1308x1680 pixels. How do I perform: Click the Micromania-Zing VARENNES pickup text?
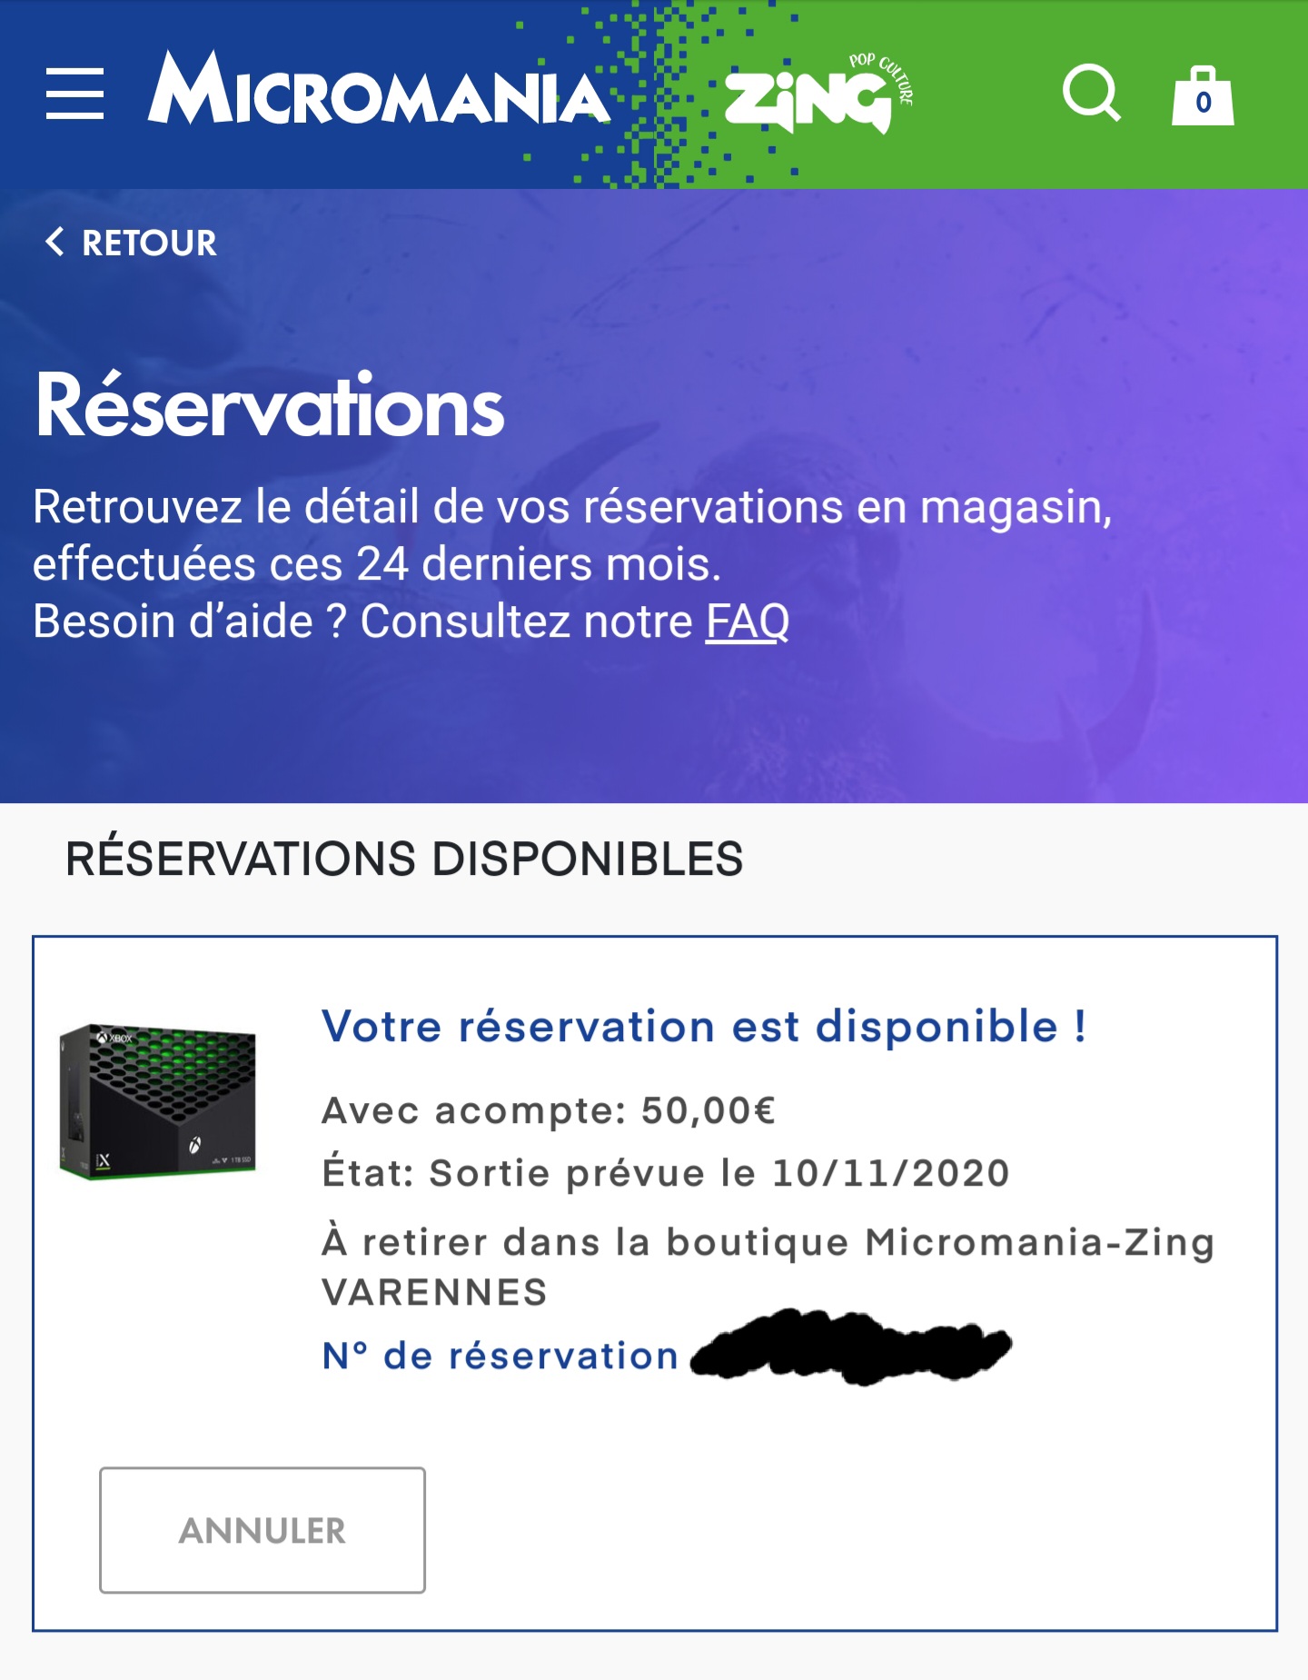(768, 1267)
